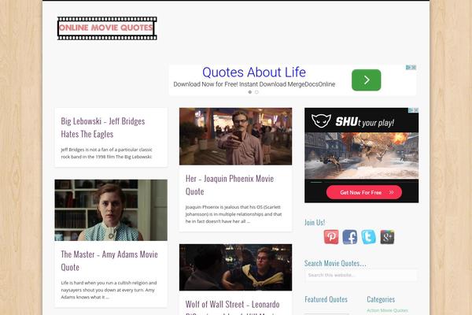Open the Twitter social icon
The image size is (472, 315).
pos(368,236)
